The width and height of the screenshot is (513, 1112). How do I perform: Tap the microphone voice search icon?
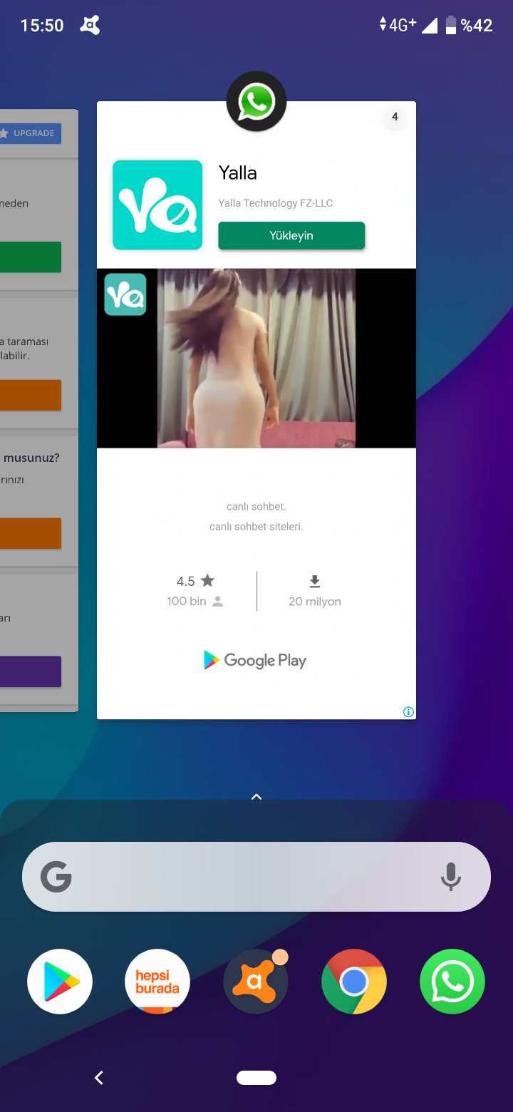tap(450, 877)
